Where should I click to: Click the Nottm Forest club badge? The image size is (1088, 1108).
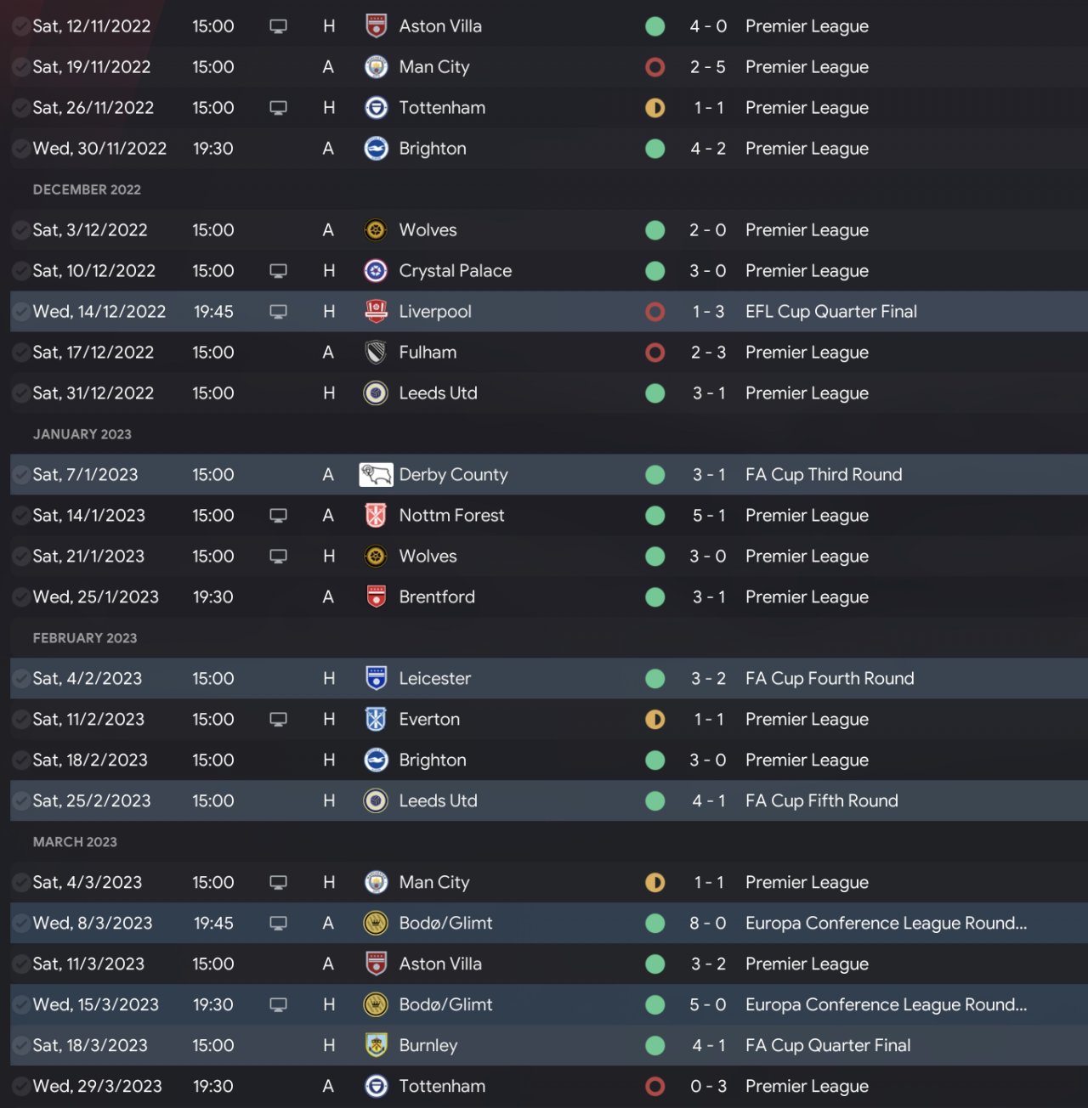coord(376,516)
